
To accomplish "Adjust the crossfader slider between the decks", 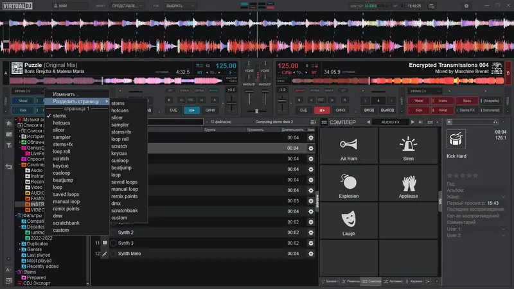I will click(x=256, y=111).
